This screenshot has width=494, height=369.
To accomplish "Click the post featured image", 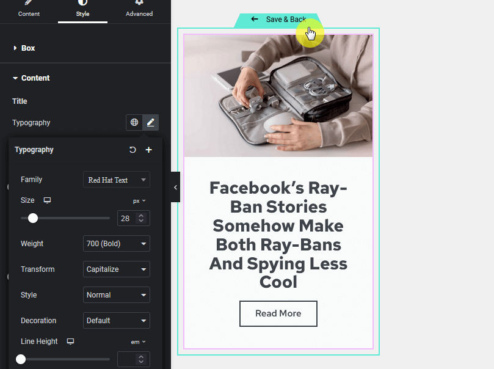I will pos(278,96).
